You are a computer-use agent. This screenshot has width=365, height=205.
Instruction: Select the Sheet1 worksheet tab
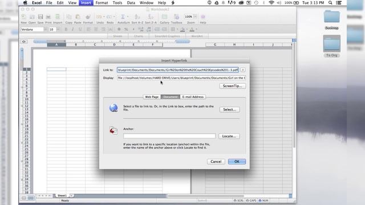pos(62,196)
